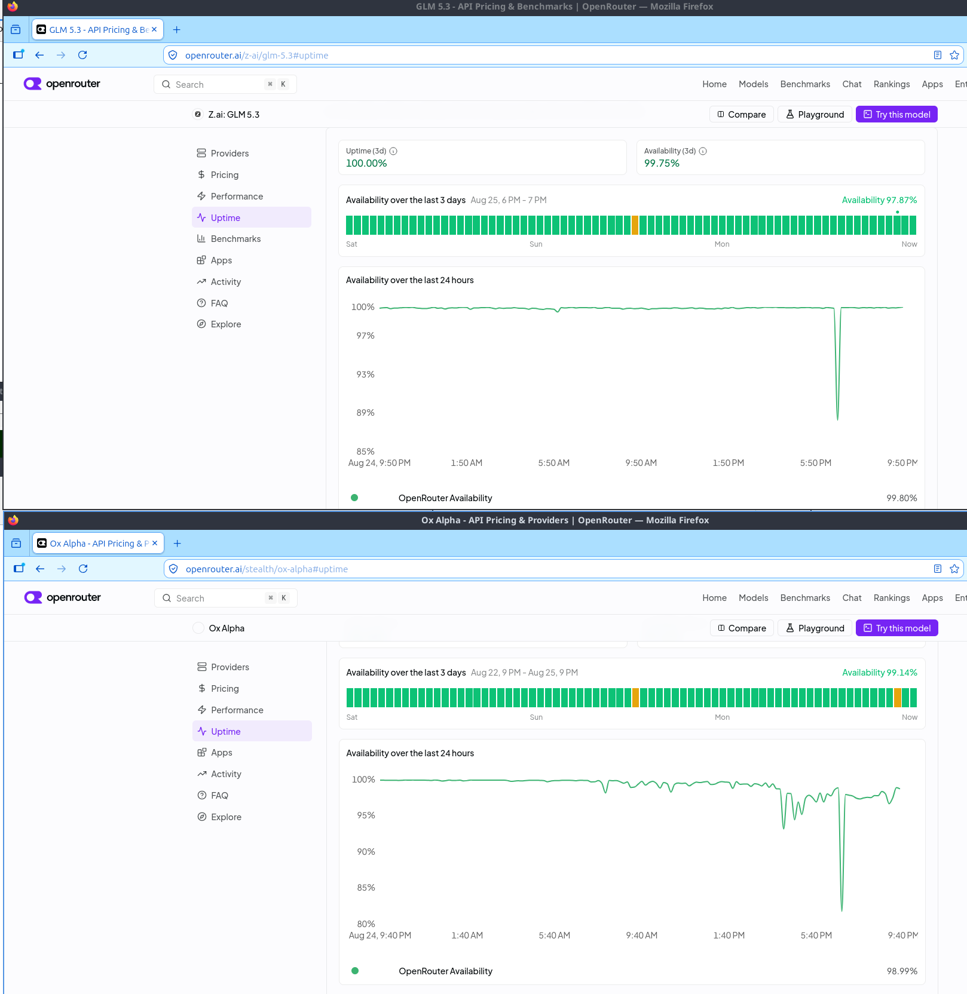Screen dimensions: 967x994
Task: Bookmark the GLM 5.3 page star icon
Action: click(954, 55)
